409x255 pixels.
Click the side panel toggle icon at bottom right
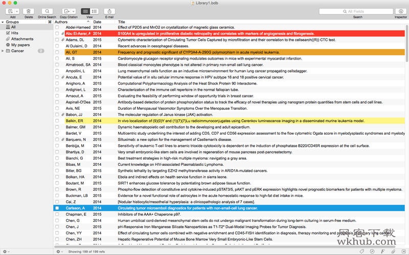point(403,251)
